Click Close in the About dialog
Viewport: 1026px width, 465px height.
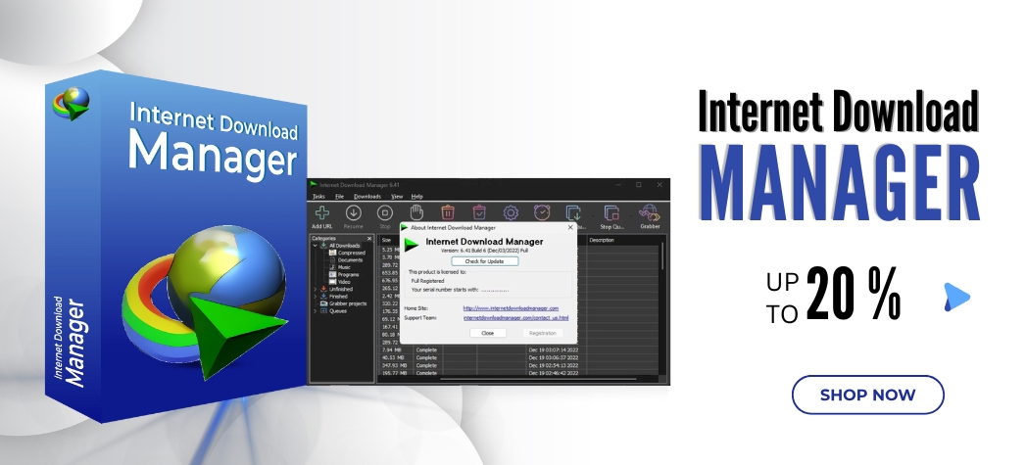tap(487, 333)
